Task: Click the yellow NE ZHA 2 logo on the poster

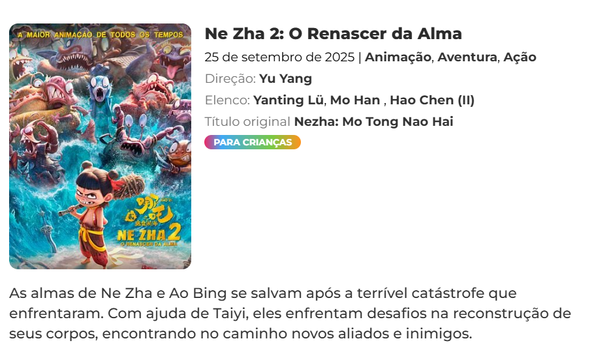Action: [x=149, y=235]
